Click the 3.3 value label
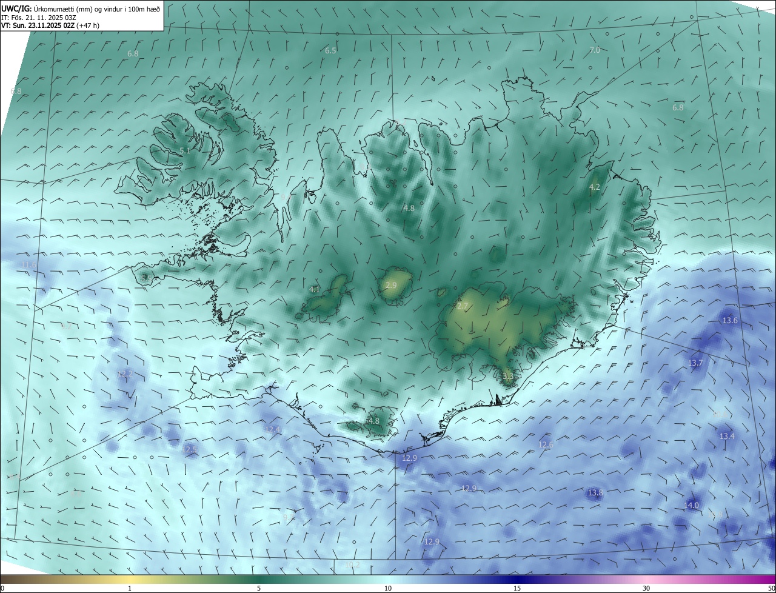Screen dimensions: 776x593 point(508,376)
